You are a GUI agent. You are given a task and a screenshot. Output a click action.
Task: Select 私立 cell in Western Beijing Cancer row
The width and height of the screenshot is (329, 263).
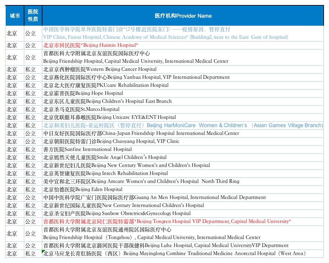[x=33, y=69]
